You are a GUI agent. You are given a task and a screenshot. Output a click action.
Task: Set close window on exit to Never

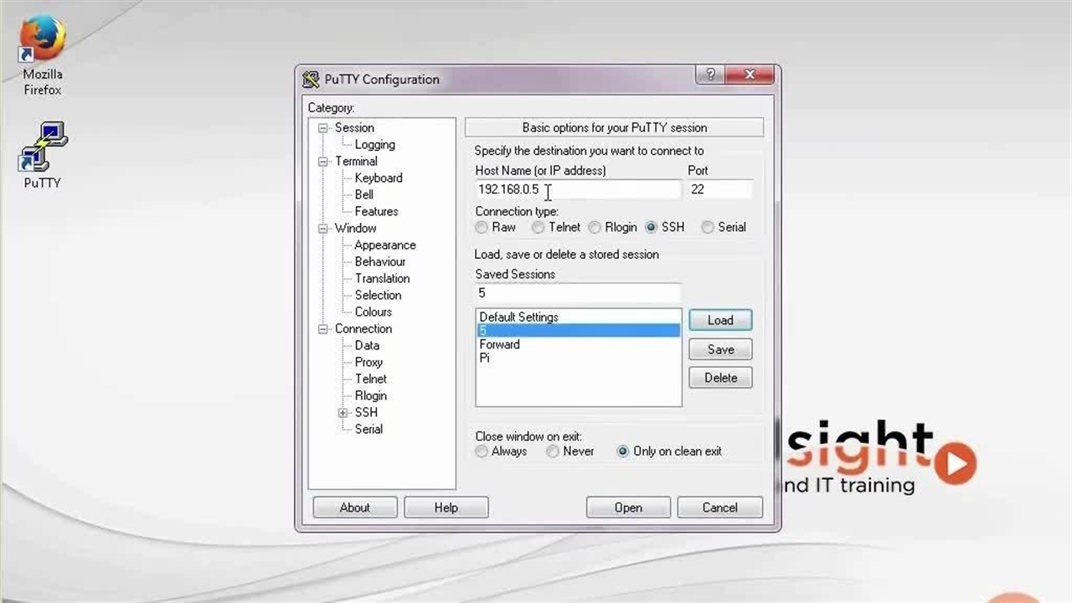click(x=553, y=451)
